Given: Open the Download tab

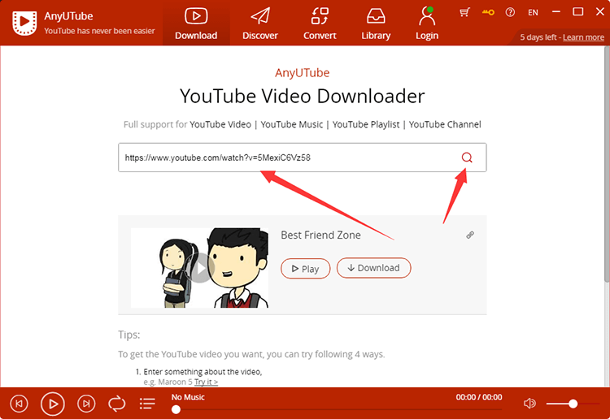Looking at the screenshot, I should coord(196,24).
